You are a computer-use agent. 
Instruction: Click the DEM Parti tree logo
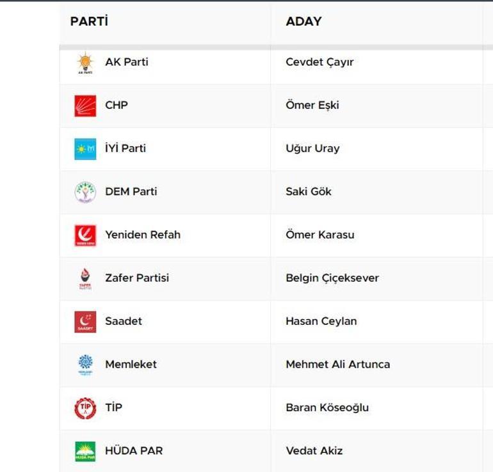(x=85, y=193)
